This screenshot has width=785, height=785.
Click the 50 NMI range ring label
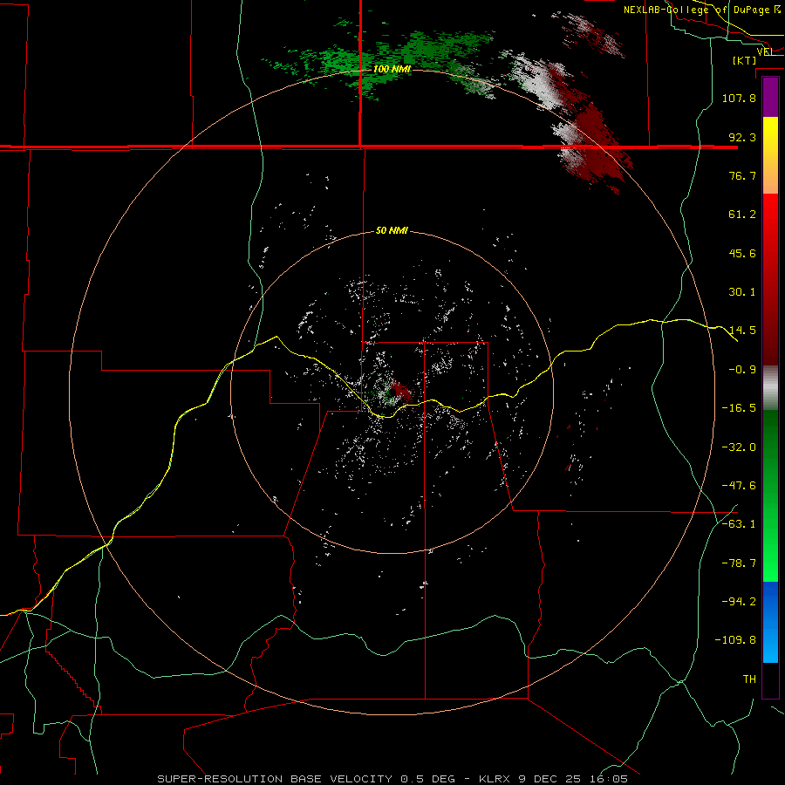point(392,230)
